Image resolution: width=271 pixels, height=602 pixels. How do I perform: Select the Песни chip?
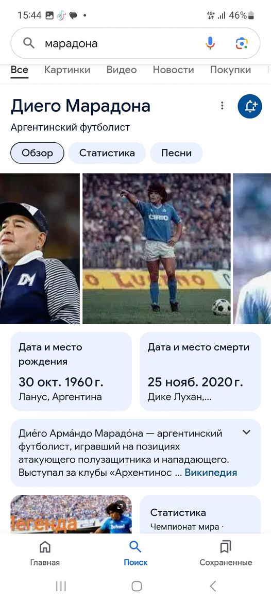point(176,153)
